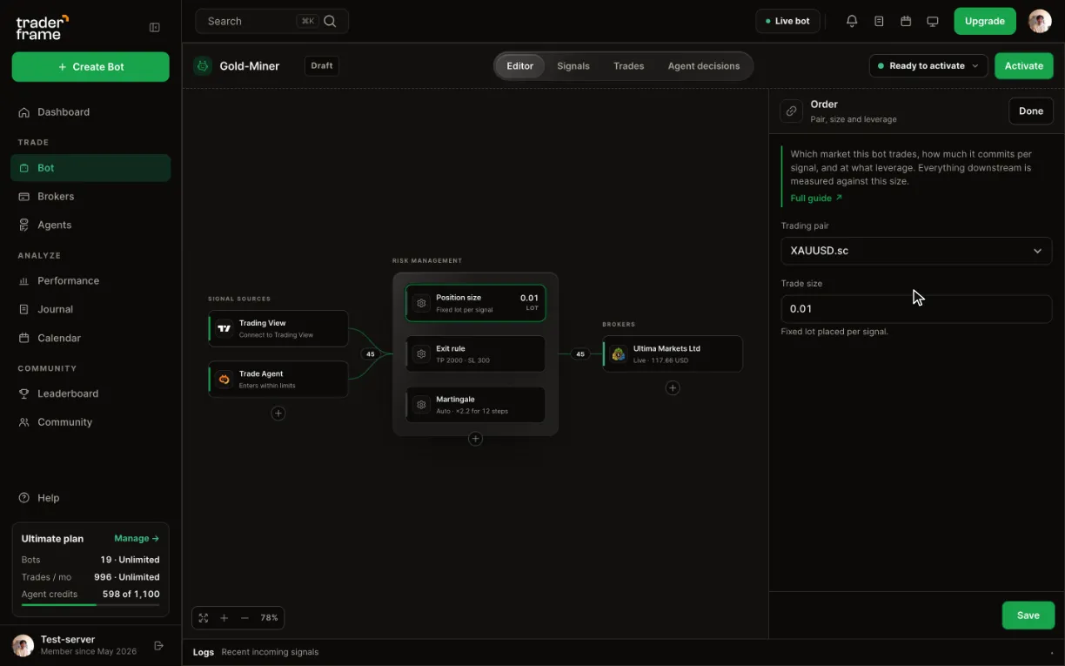Click the Draft status badge
Screen dimensions: 1065x666
322,65
